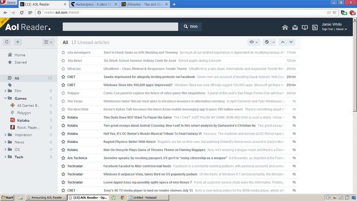Image resolution: width=357 pixels, height=201 pixels.
Task: Star the Verge Winklevoss article
Action: pyautogui.click(x=63, y=101)
